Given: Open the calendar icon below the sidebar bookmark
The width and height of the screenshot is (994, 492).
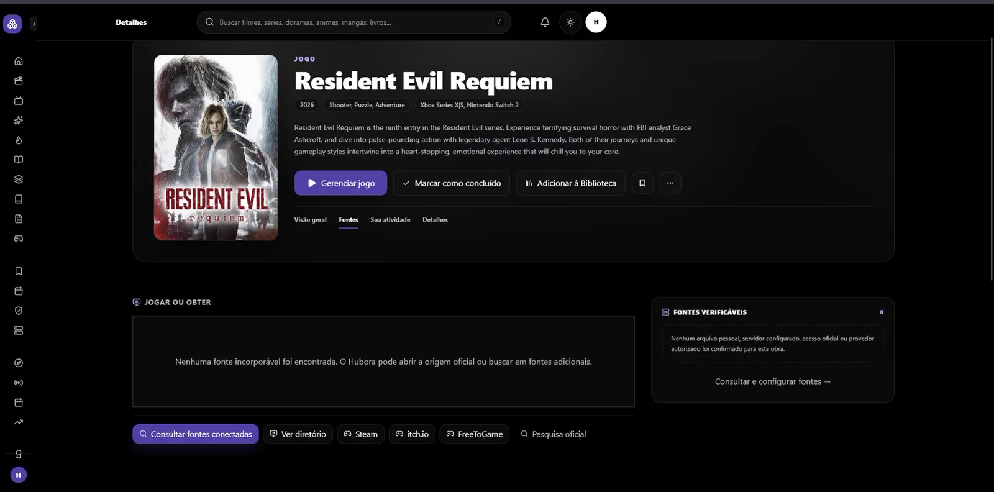Looking at the screenshot, I should pos(19,291).
